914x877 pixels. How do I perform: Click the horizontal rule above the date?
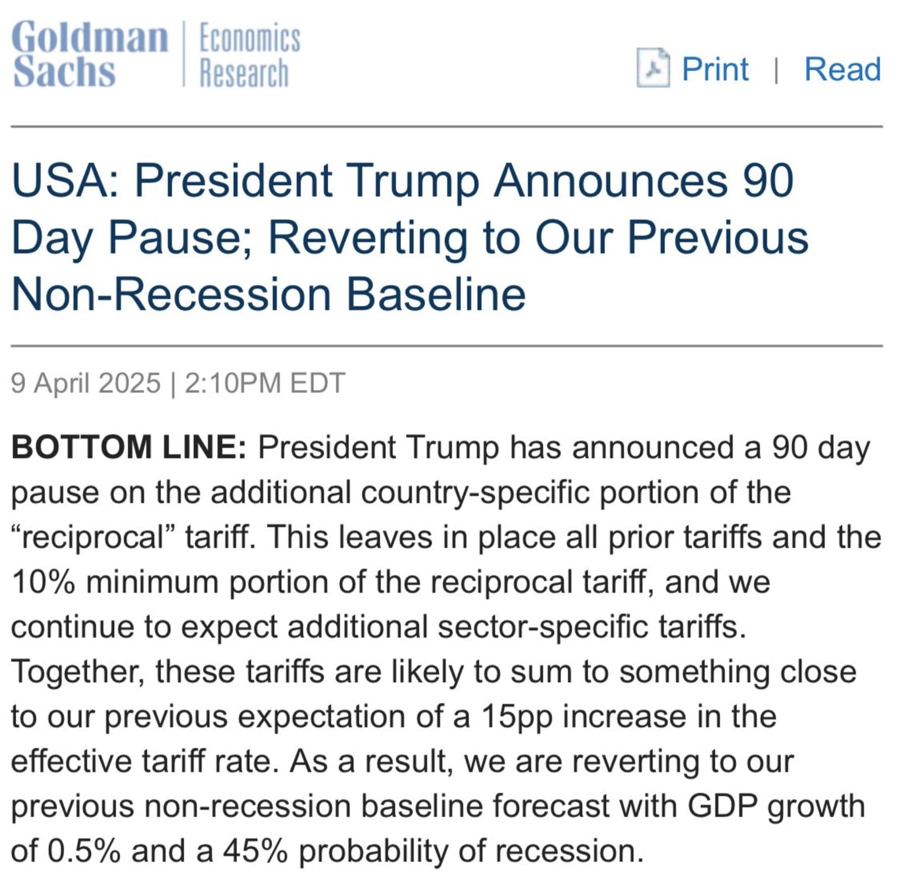point(447,346)
